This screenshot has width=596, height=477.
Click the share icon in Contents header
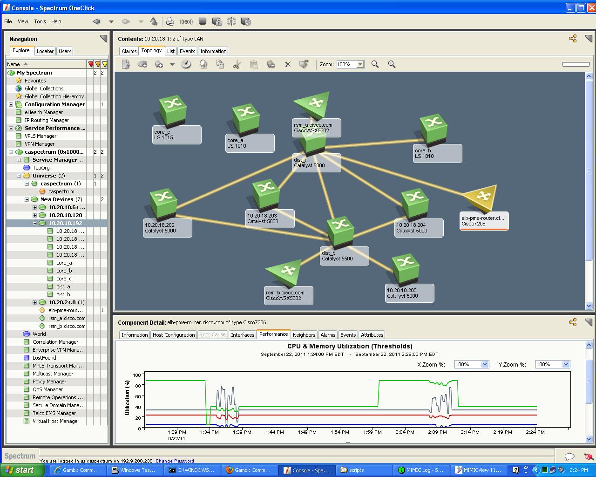[x=573, y=39]
